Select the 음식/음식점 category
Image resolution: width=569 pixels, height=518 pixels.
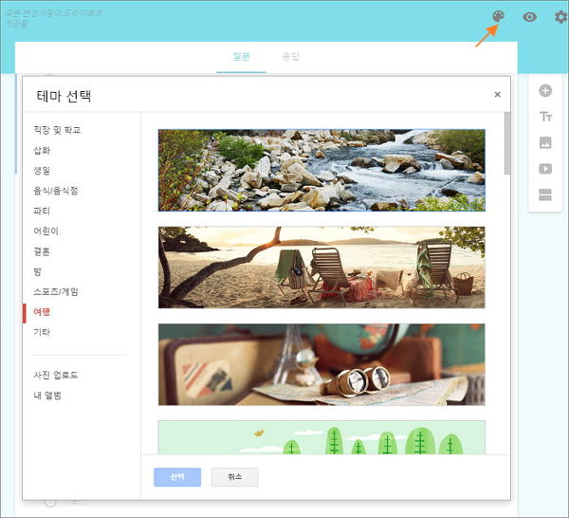click(55, 191)
